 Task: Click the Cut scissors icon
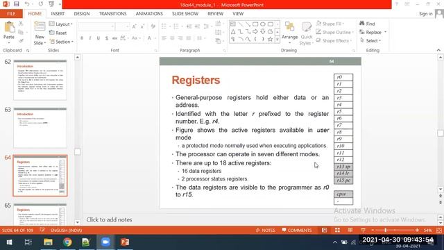coord(21,24)
